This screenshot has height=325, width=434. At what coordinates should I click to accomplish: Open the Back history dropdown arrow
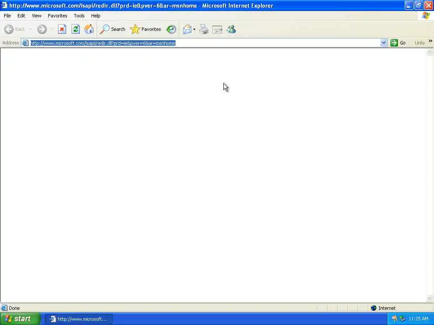30,29
